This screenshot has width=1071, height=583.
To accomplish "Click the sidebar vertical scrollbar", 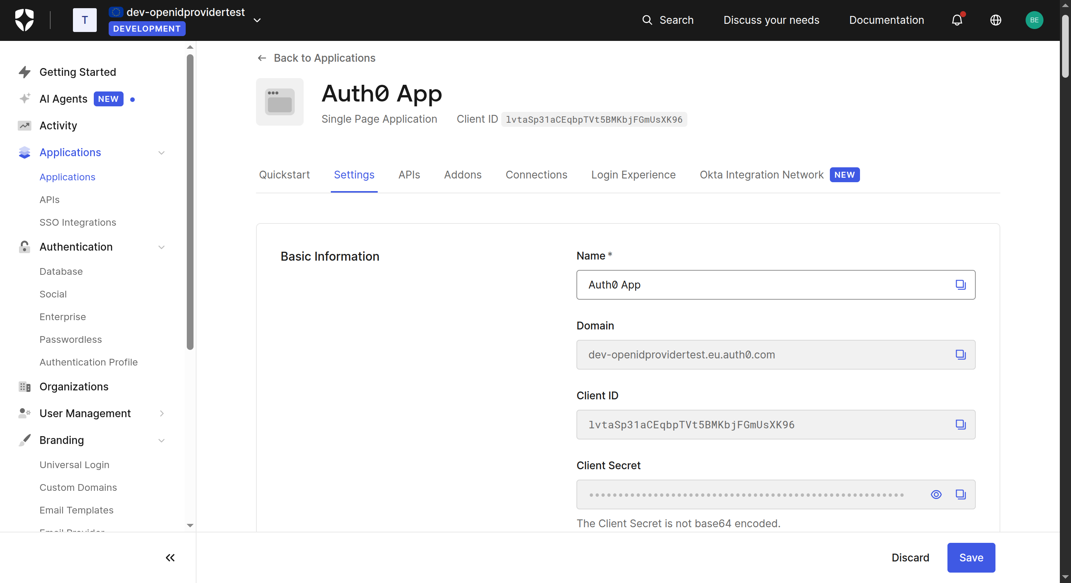I will point(190,202).
